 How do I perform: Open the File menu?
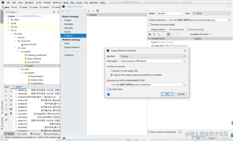(x=8, y=2)
